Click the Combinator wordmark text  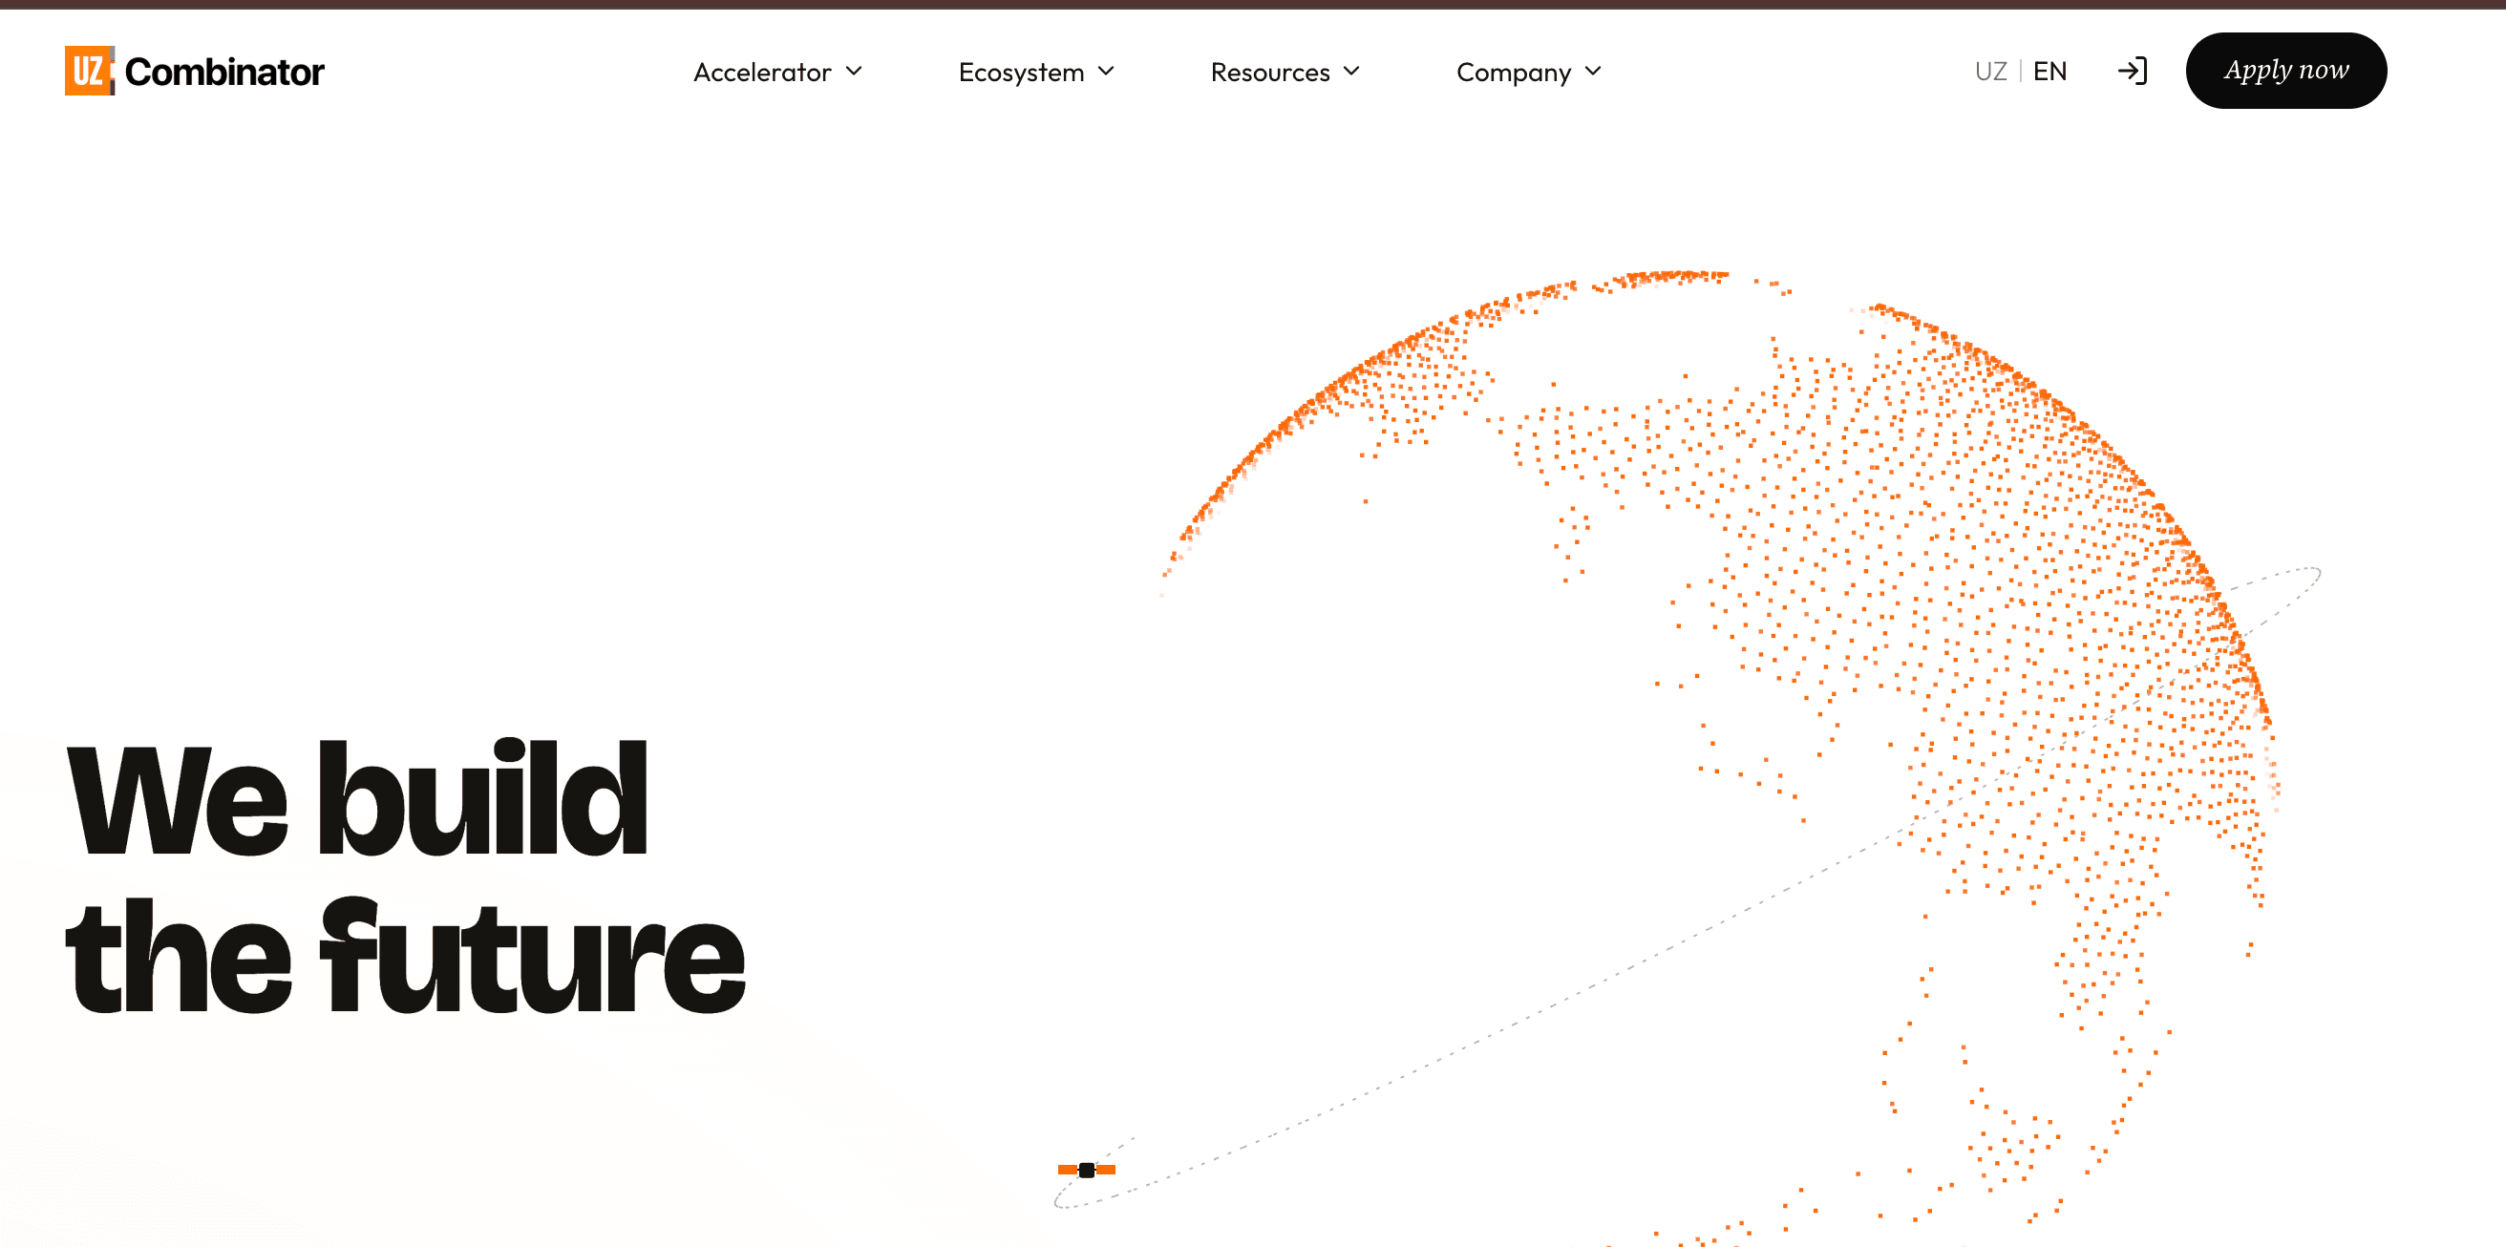(x=224, y=72)
